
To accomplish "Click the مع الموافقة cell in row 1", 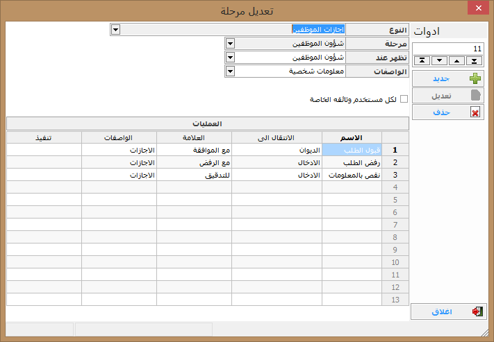I will point(194,149).
